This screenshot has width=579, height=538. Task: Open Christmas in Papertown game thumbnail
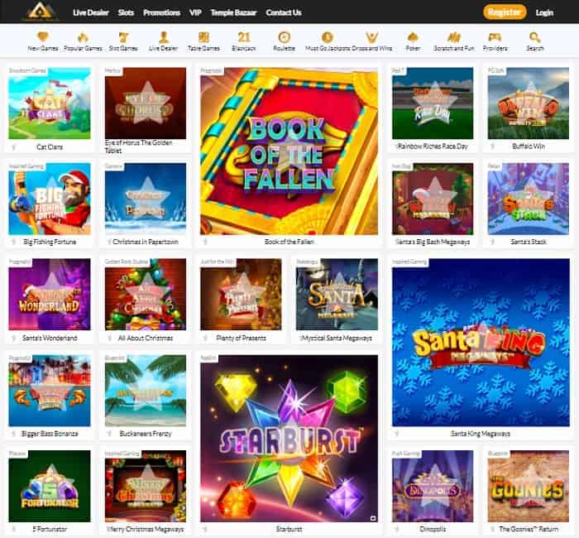tap(146, 199)
